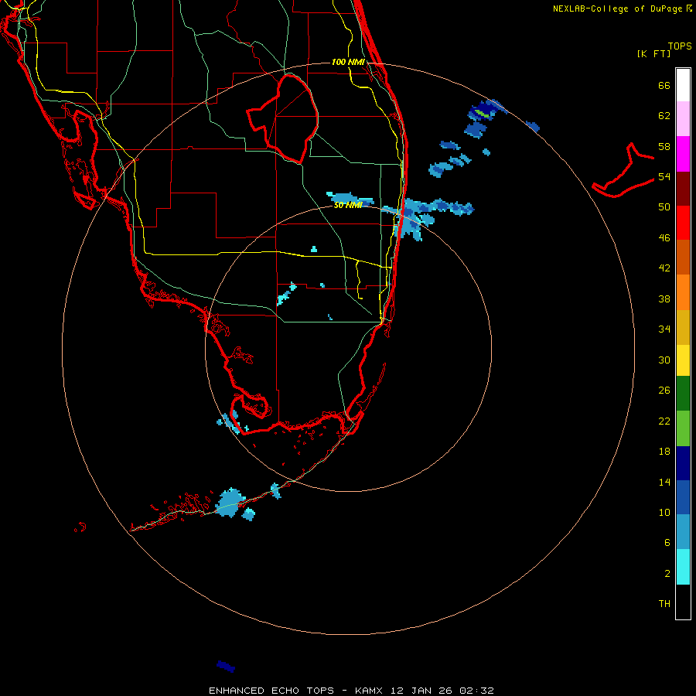Click the black TH threshold swatch
The width and height of the screenshot is (696, 696).
coord(683,602)
